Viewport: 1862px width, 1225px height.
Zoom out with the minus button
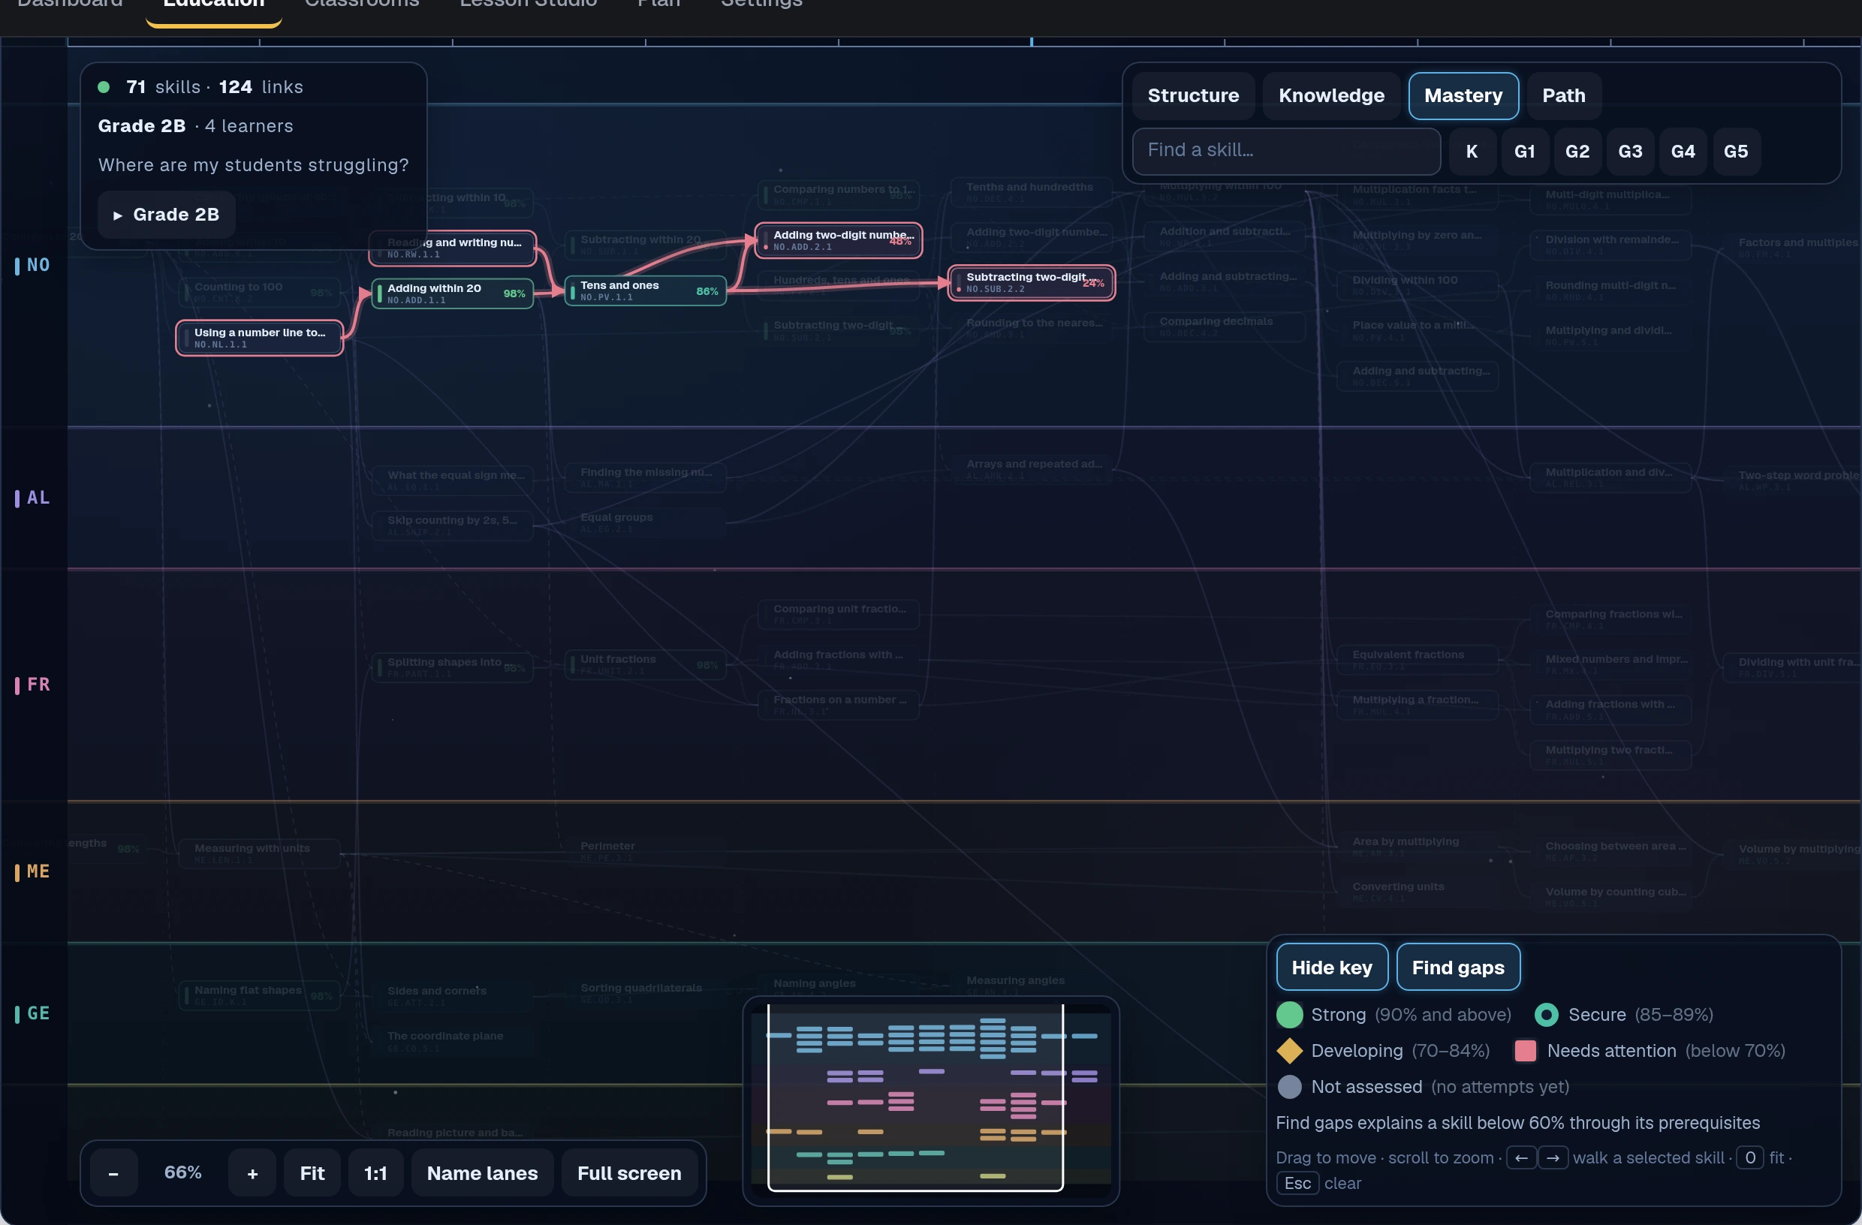113,1172
